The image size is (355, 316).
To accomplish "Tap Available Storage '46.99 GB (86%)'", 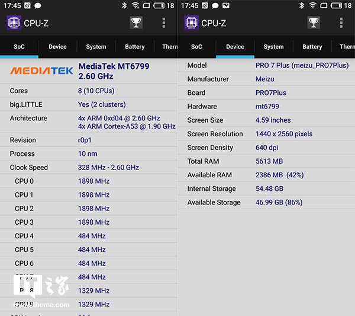I will coord(279,202).
